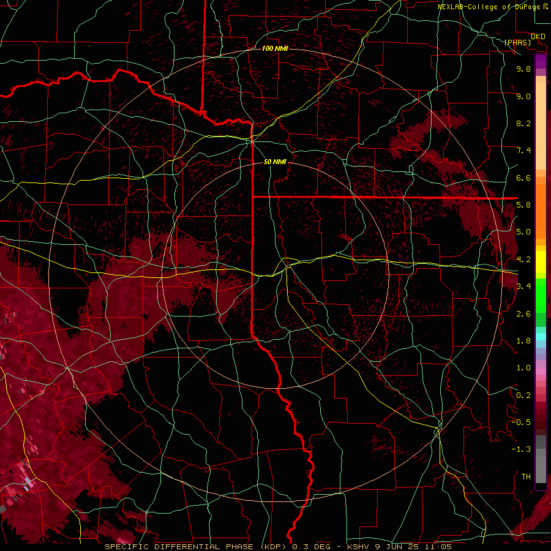Click the 1.0 scale value
Image resolution: width=551 pixels, height=551 pixels.
pos(523,368)
